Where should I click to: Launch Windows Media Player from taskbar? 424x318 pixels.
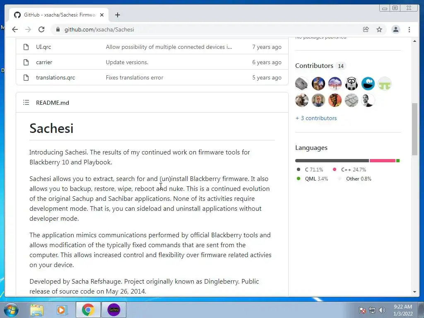click(x=62, y=310)
